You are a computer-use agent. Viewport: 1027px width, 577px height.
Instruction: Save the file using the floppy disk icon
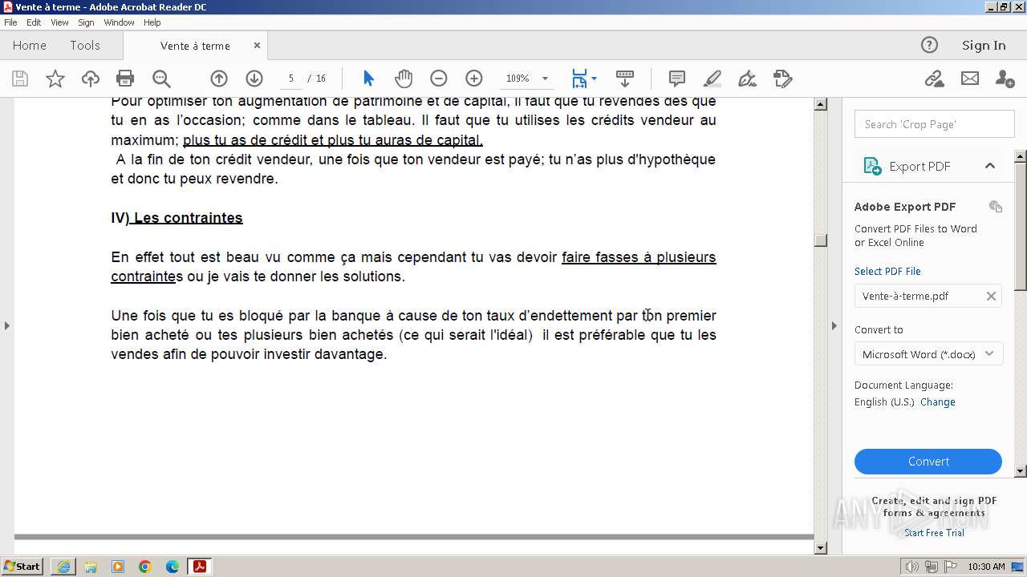coord(20,79)
